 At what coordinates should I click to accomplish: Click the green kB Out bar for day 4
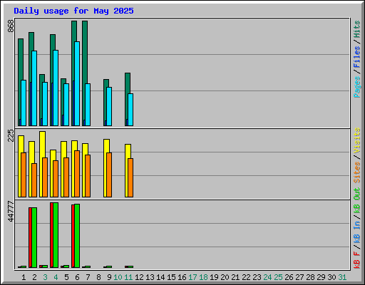coord(56,235)
